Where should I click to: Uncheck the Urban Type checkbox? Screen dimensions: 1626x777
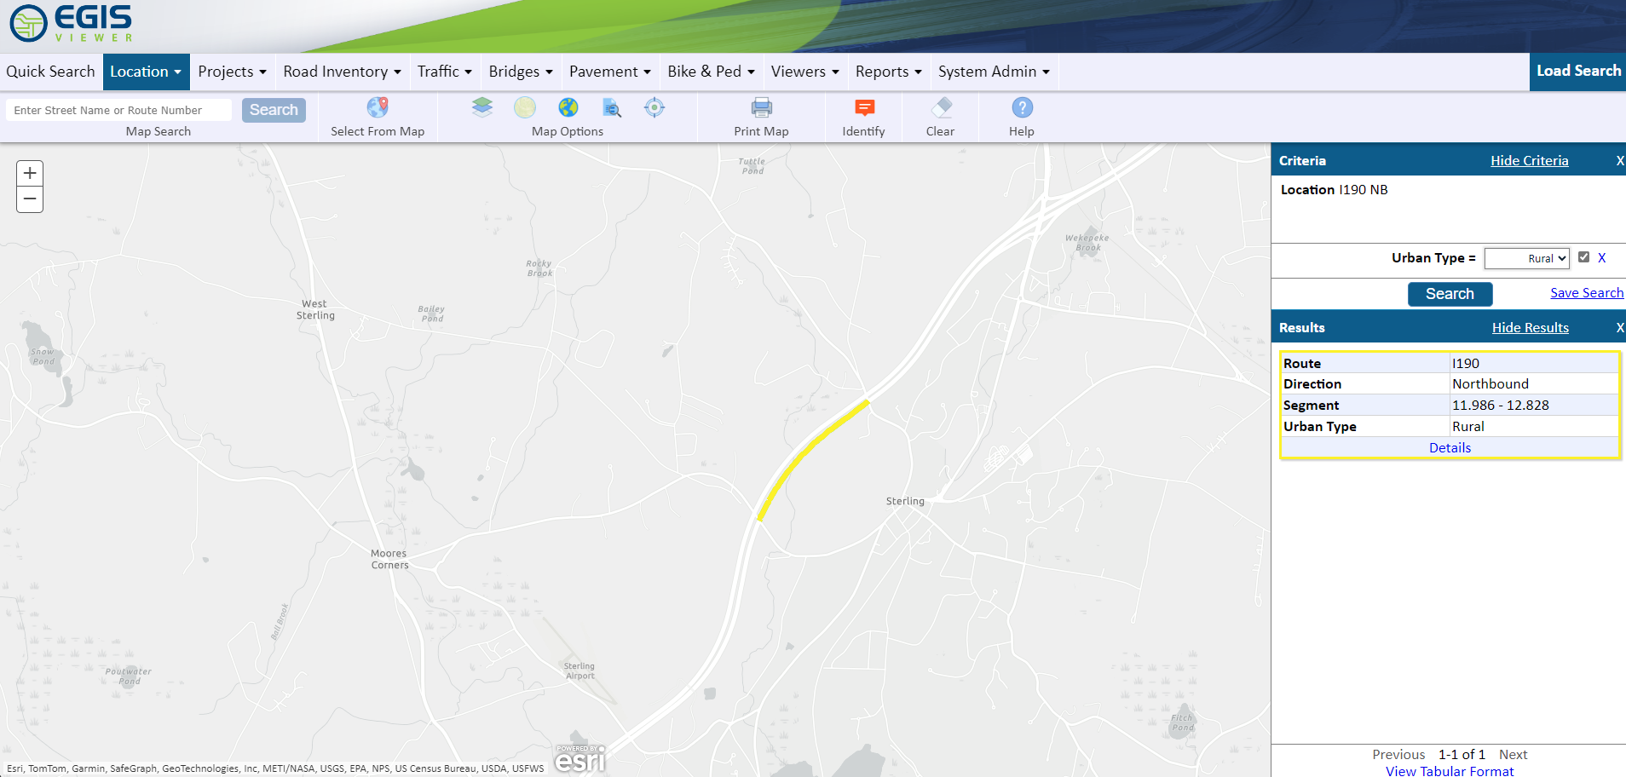click(x=1584, y=256)
